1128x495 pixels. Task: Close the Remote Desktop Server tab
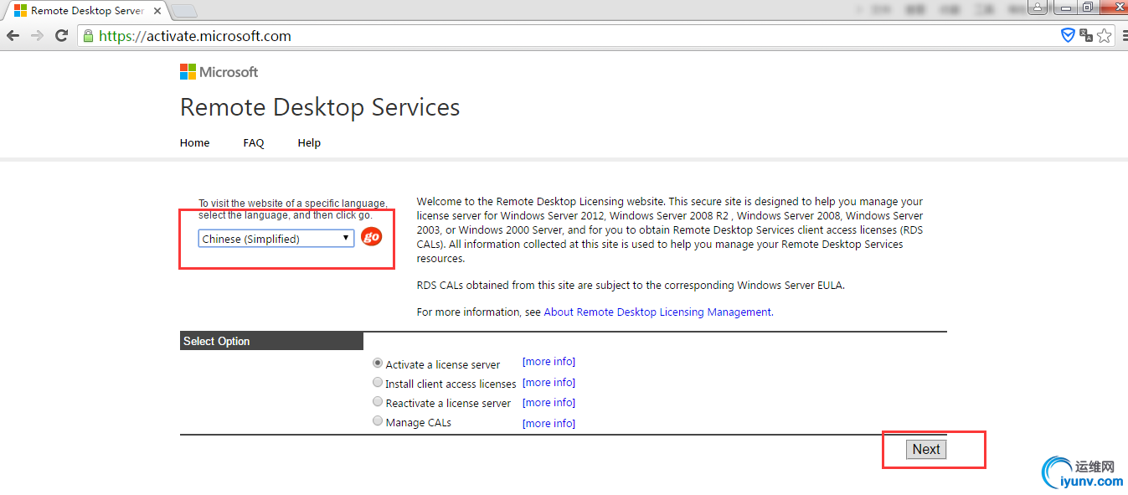[158, 11]
